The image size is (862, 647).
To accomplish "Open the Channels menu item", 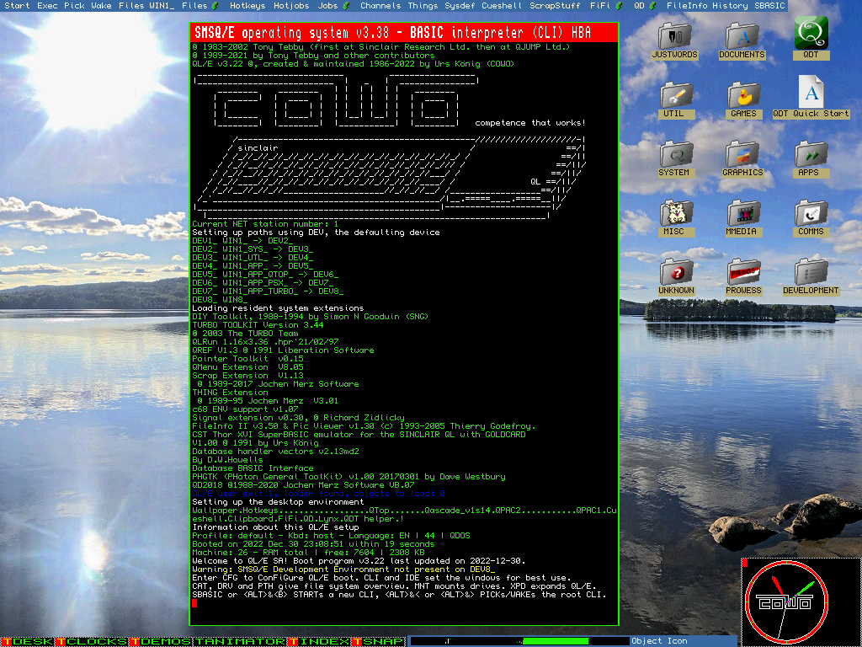I will 381,6.
